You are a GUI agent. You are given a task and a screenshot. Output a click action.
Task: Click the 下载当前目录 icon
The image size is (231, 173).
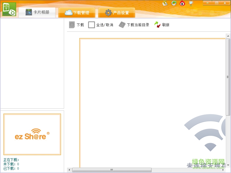click(122, 25)
